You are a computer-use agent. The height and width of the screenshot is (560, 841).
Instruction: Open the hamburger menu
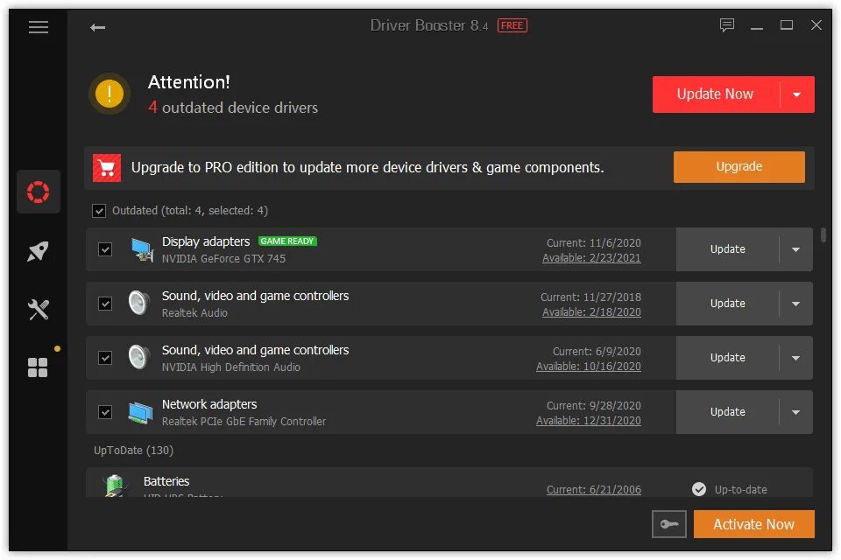[x=38, y=27]
